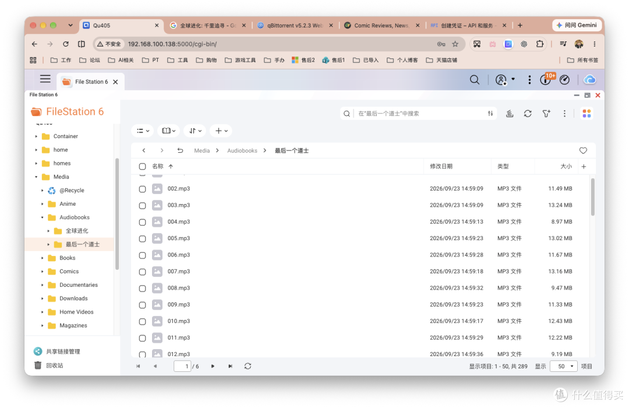
Task: Refresh the File Station view
Action: point(528,114)
